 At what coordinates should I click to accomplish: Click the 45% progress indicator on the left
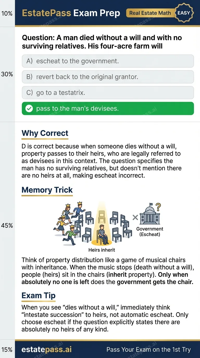[x=8, y=226]
